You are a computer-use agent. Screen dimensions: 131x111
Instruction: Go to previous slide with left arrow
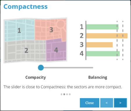107,103
